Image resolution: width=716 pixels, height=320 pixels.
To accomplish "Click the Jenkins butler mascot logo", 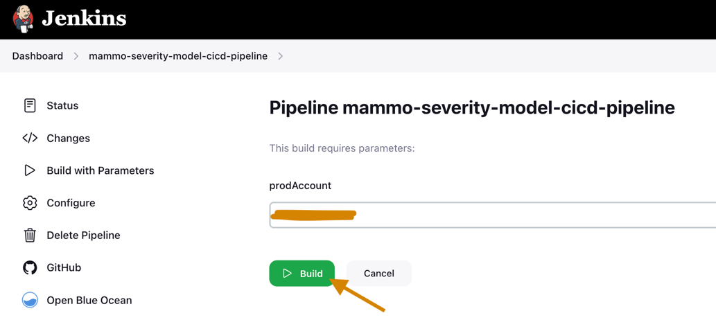I will pos(24,19).
